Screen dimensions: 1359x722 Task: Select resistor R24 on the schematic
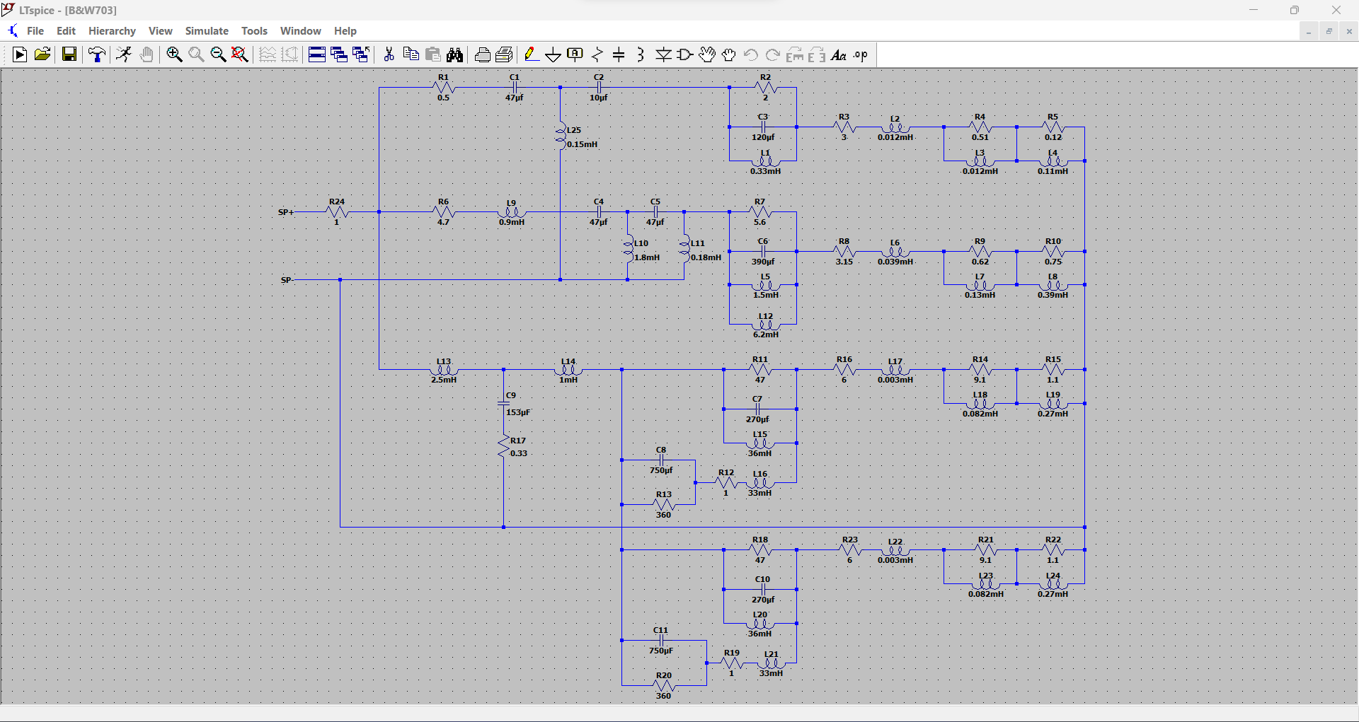(337, 211)
